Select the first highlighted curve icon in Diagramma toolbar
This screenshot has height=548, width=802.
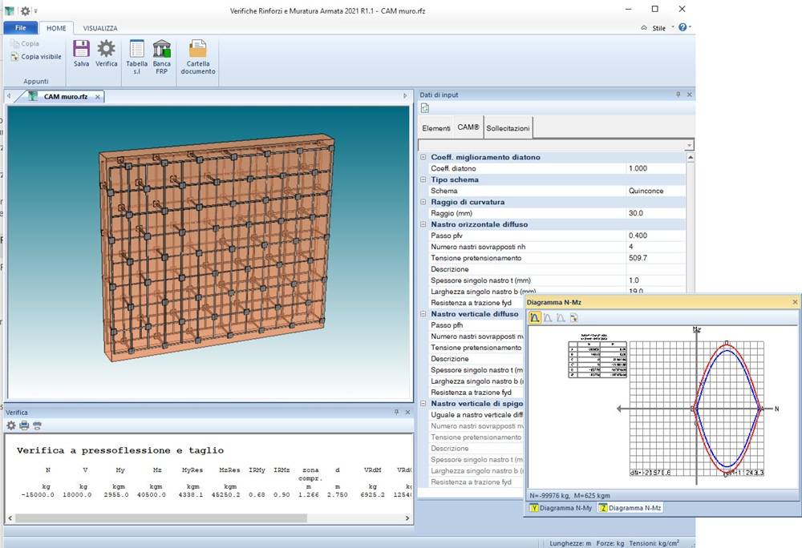(534, 318)
